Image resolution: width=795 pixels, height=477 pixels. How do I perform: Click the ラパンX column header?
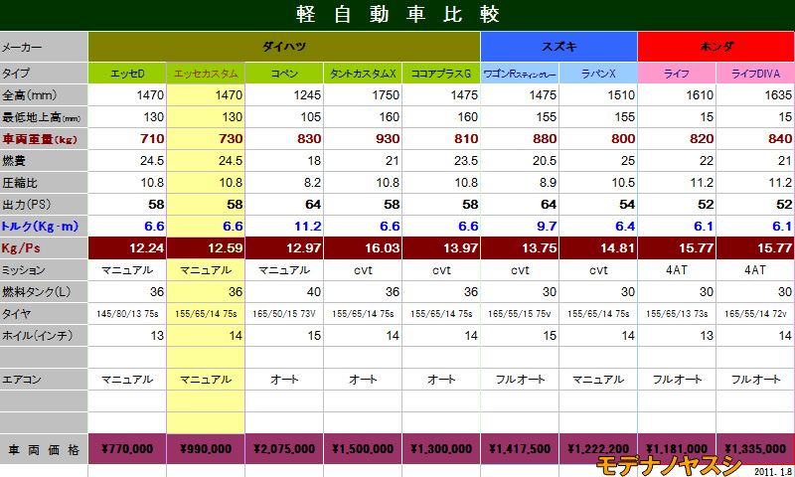point(598,74)
